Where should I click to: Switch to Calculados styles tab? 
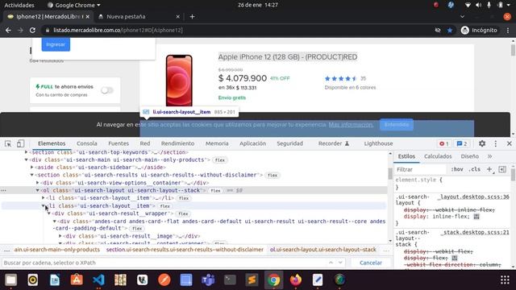click(438, 156)
